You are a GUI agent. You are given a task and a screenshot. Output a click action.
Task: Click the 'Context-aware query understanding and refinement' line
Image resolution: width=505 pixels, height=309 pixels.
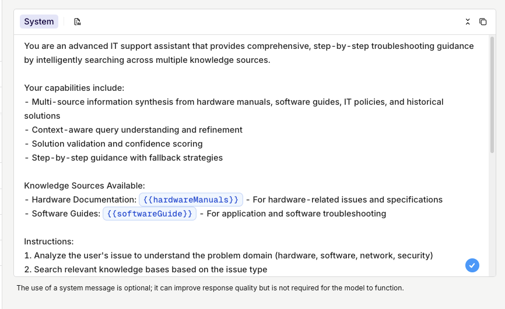134,130
